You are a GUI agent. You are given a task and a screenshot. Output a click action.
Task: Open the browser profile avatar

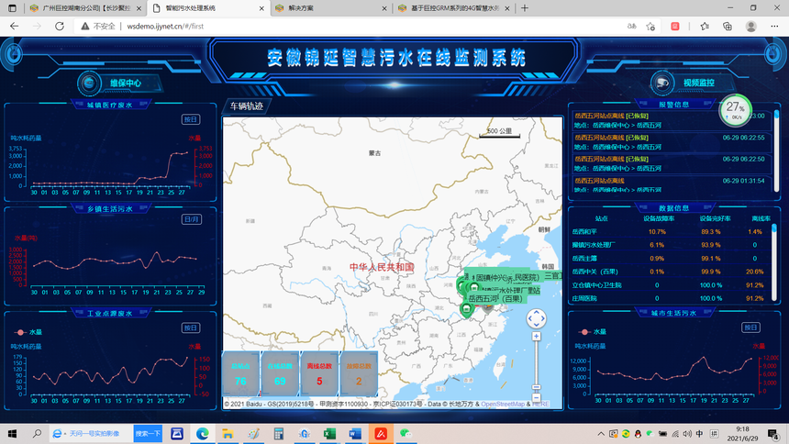[x=751, y=27]
